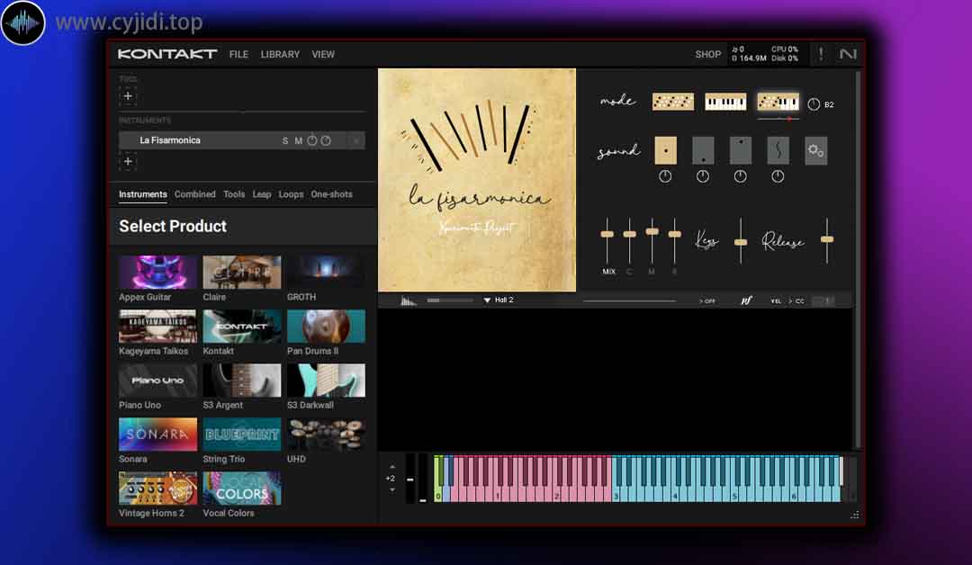Select the Appex Guitar product thumbnail
Screen dimensions: 972x565
[157, 272]
